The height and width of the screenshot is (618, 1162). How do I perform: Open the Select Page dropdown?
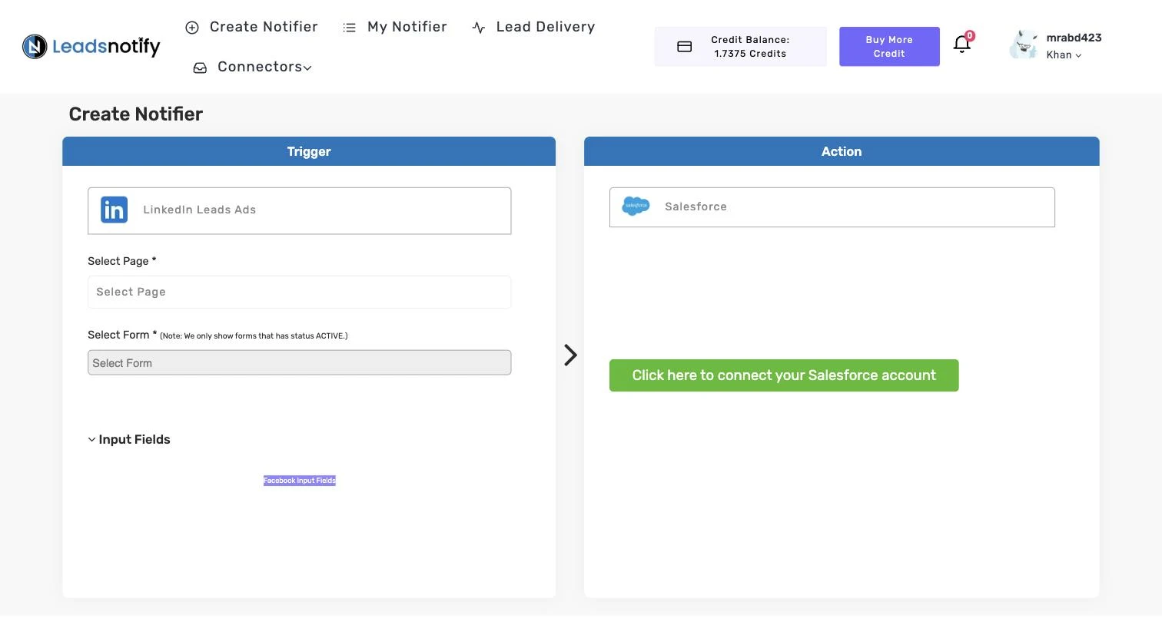tap(299, 292)
